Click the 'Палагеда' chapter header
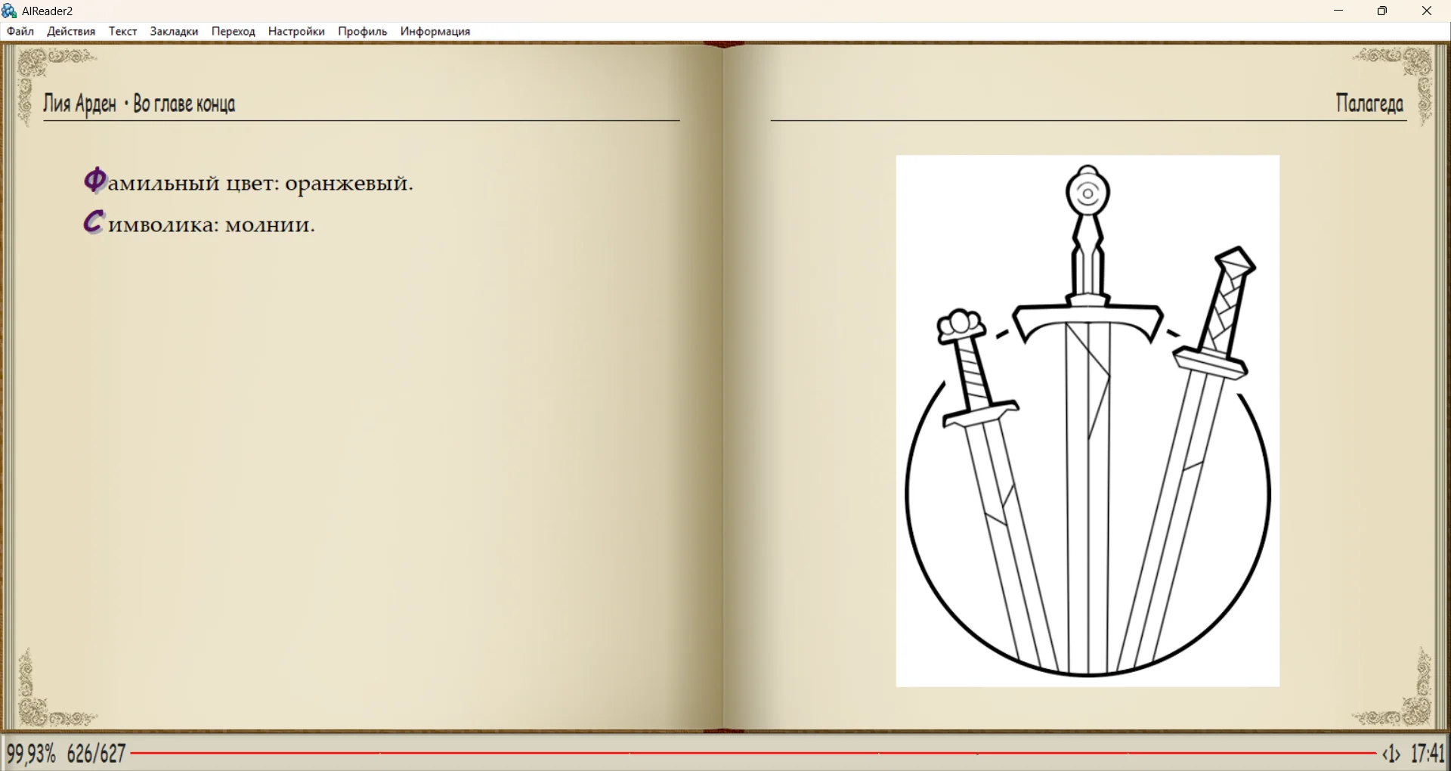The height and width of the screenshot is (771, 1451). click(1369, 104)
